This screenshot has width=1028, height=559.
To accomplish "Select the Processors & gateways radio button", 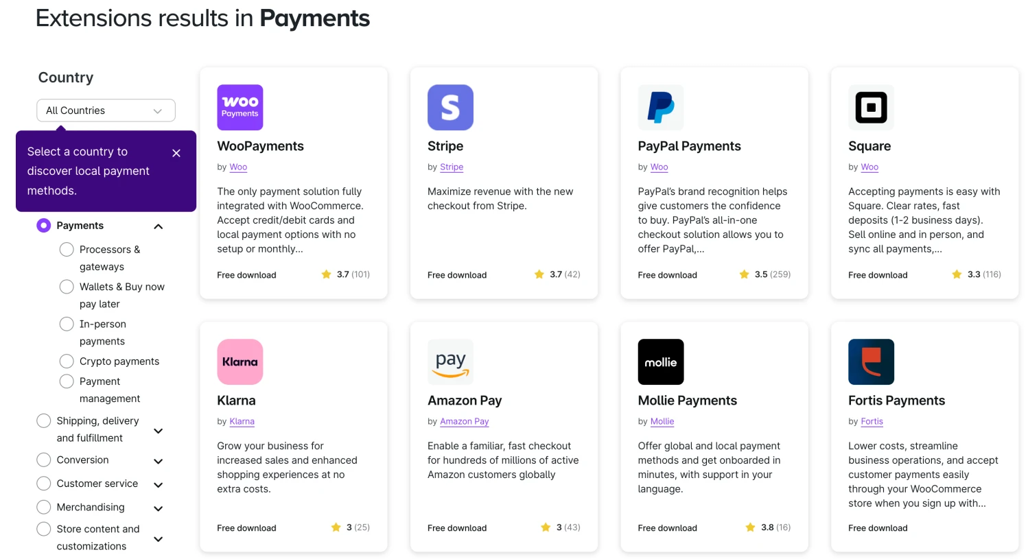I will 67,250.
